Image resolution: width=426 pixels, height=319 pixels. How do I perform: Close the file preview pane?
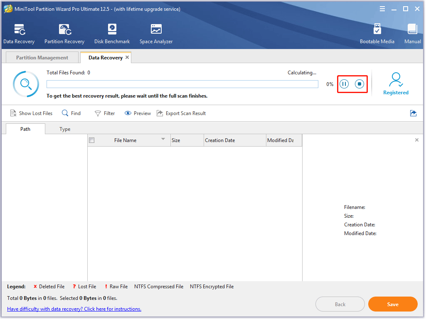coord(417,140)
